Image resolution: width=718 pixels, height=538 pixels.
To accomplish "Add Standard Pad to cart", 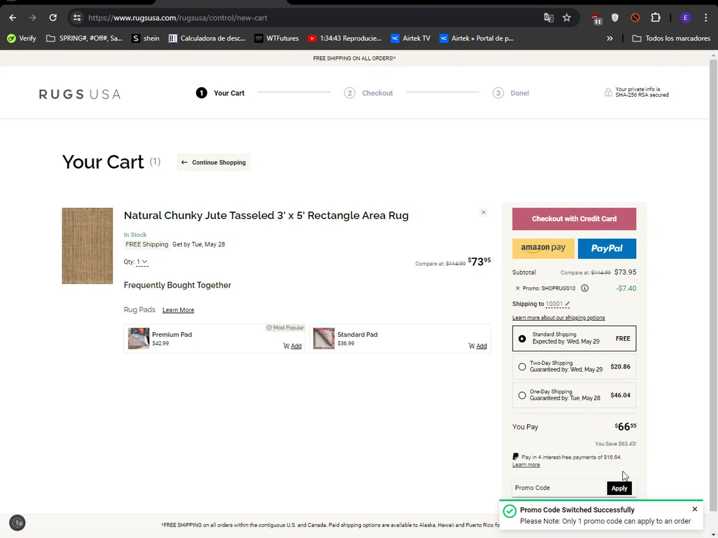I will (478, 346).
